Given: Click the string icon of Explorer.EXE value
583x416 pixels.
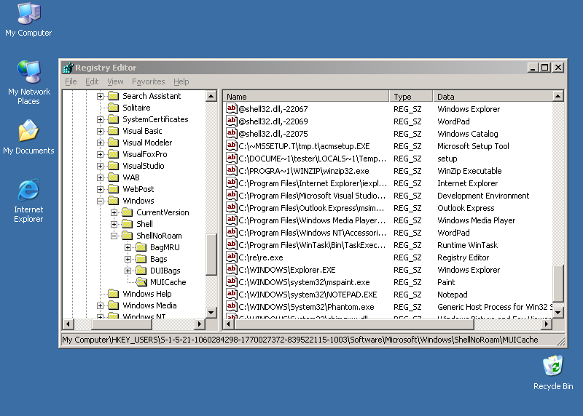Looking at the screenshot, I should coord(232,269).
